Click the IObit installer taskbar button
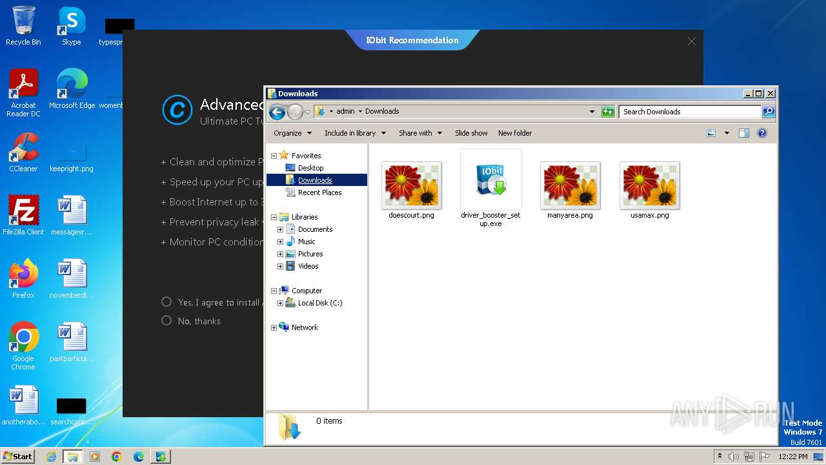Viewport: 826px width, 465px height. 161,457
